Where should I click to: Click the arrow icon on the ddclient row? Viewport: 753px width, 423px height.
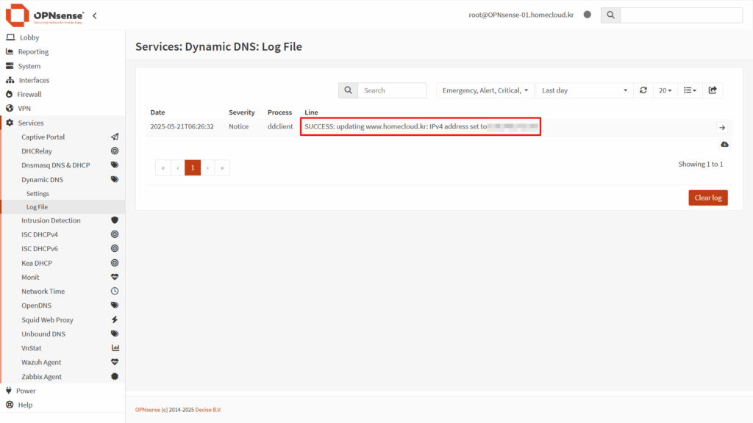click(721, 127)
